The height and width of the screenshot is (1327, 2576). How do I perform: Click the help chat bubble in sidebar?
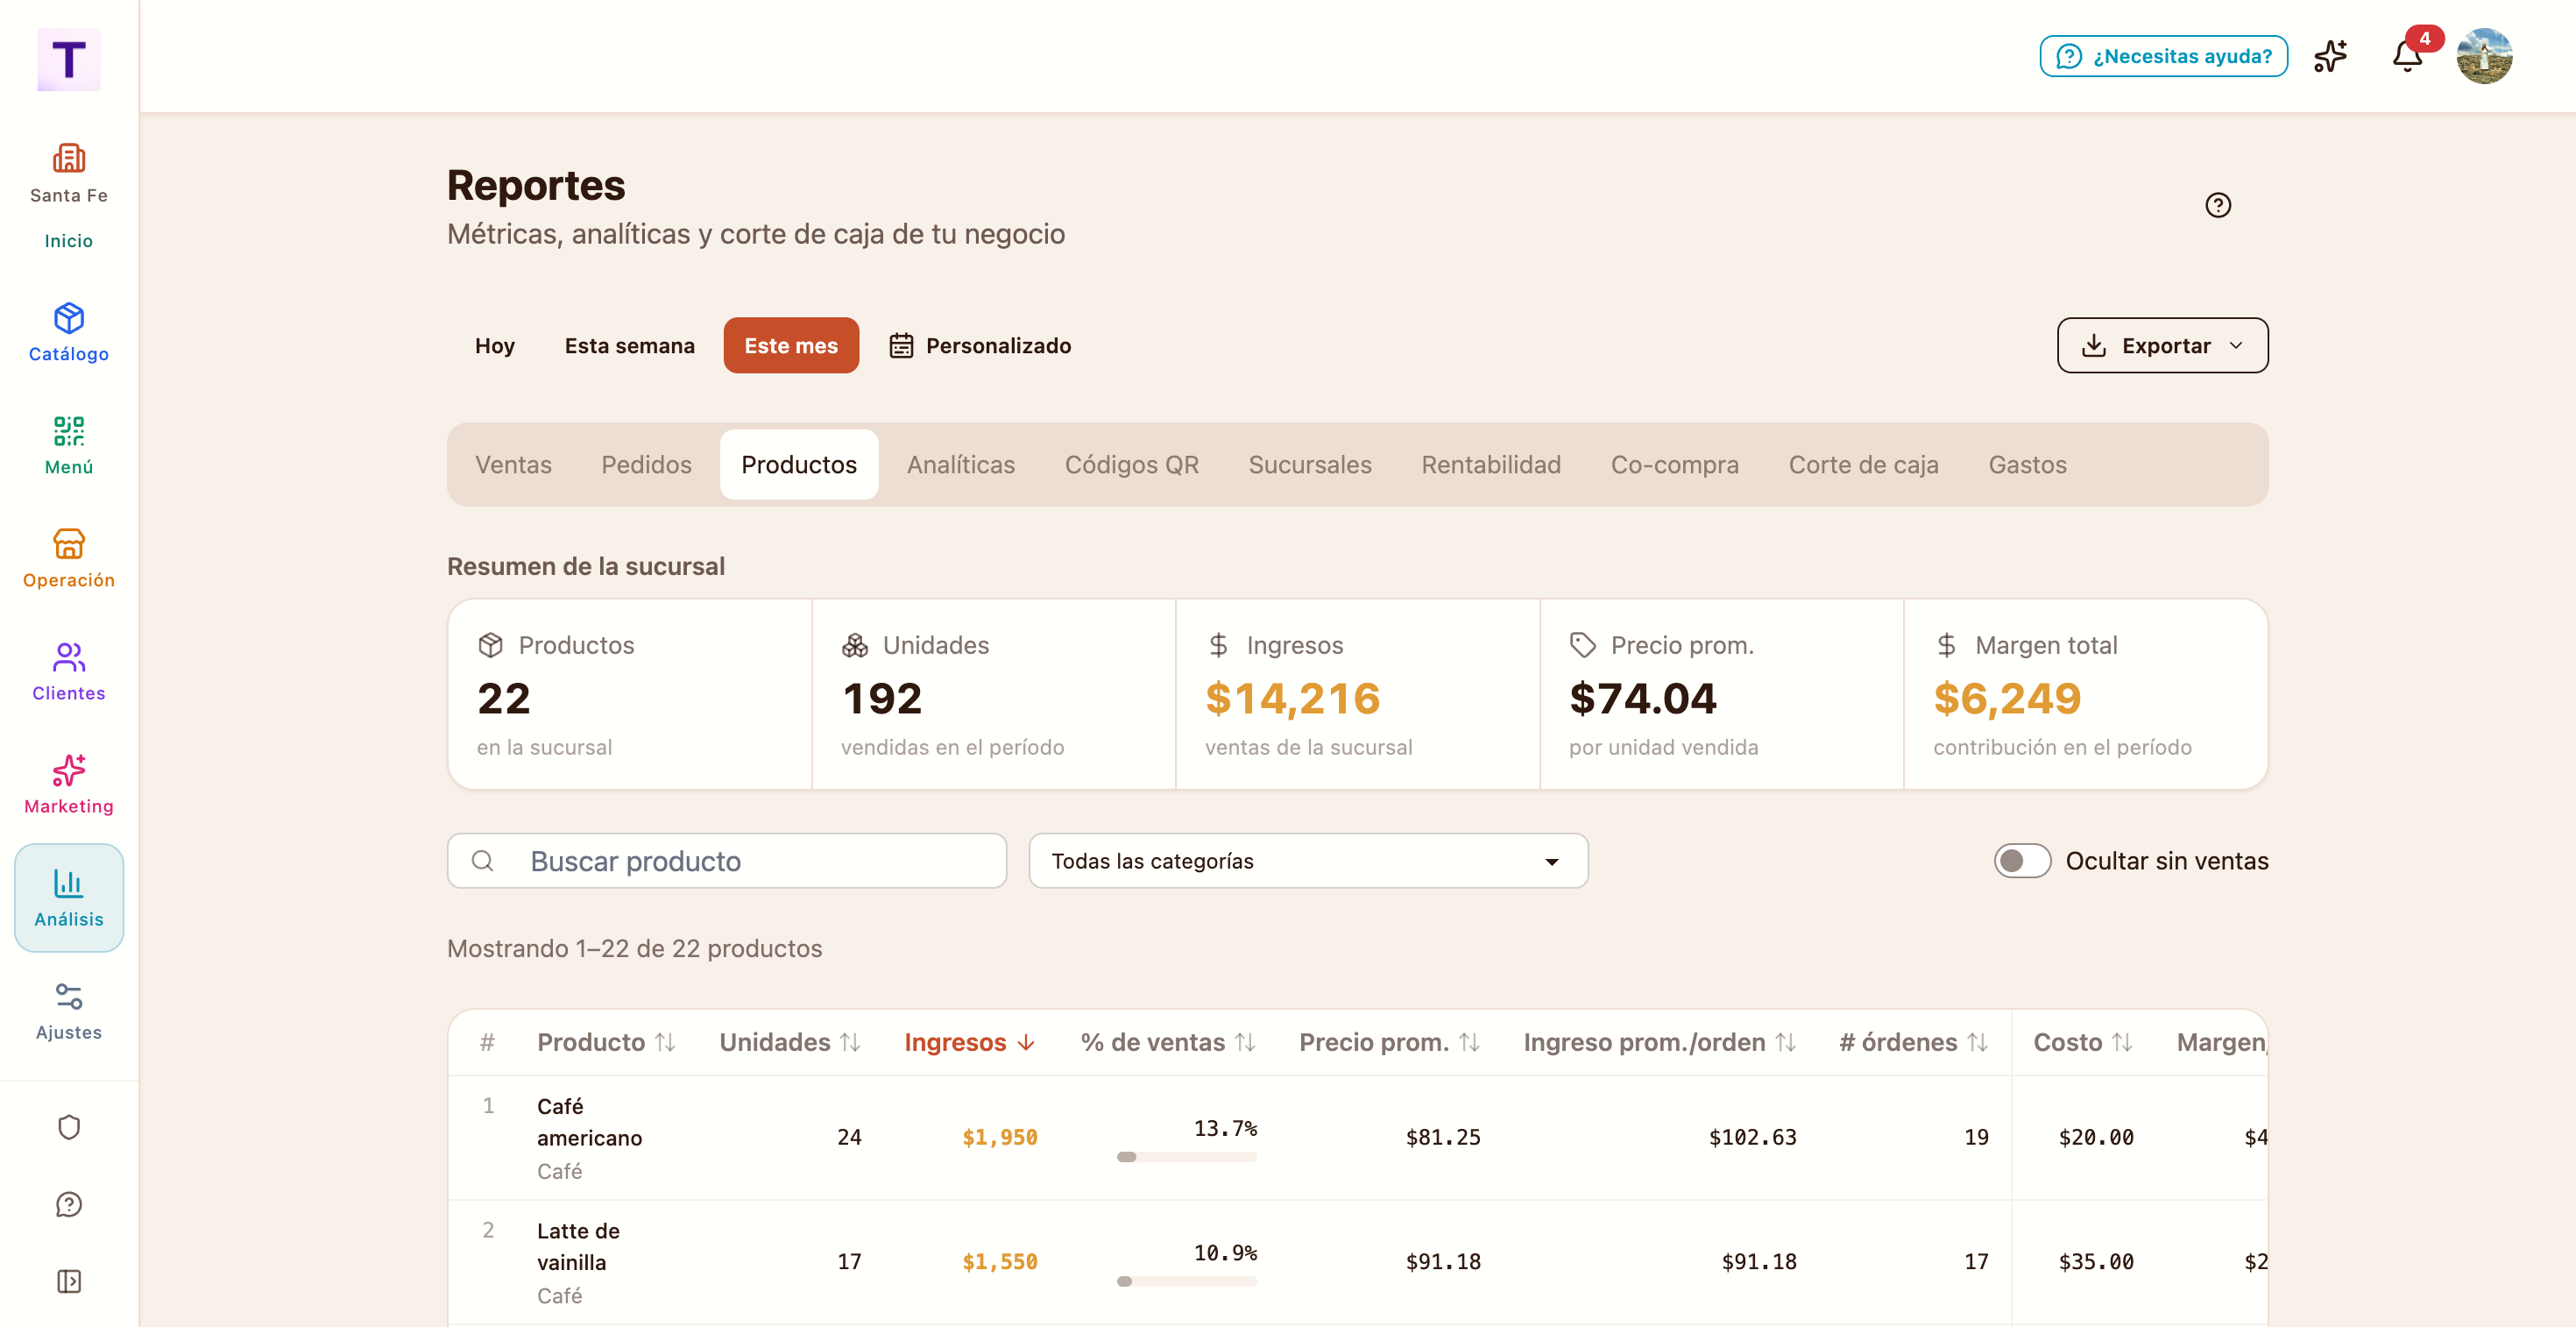click(69, 1204)
